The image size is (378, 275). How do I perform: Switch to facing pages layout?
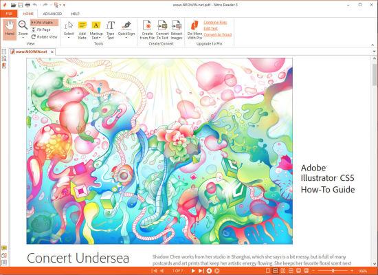tap(283, 271)
